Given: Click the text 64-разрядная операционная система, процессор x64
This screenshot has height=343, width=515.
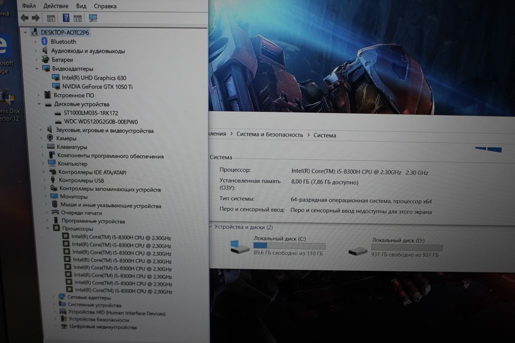Looking at the screenshot, I should pos(361,201).
